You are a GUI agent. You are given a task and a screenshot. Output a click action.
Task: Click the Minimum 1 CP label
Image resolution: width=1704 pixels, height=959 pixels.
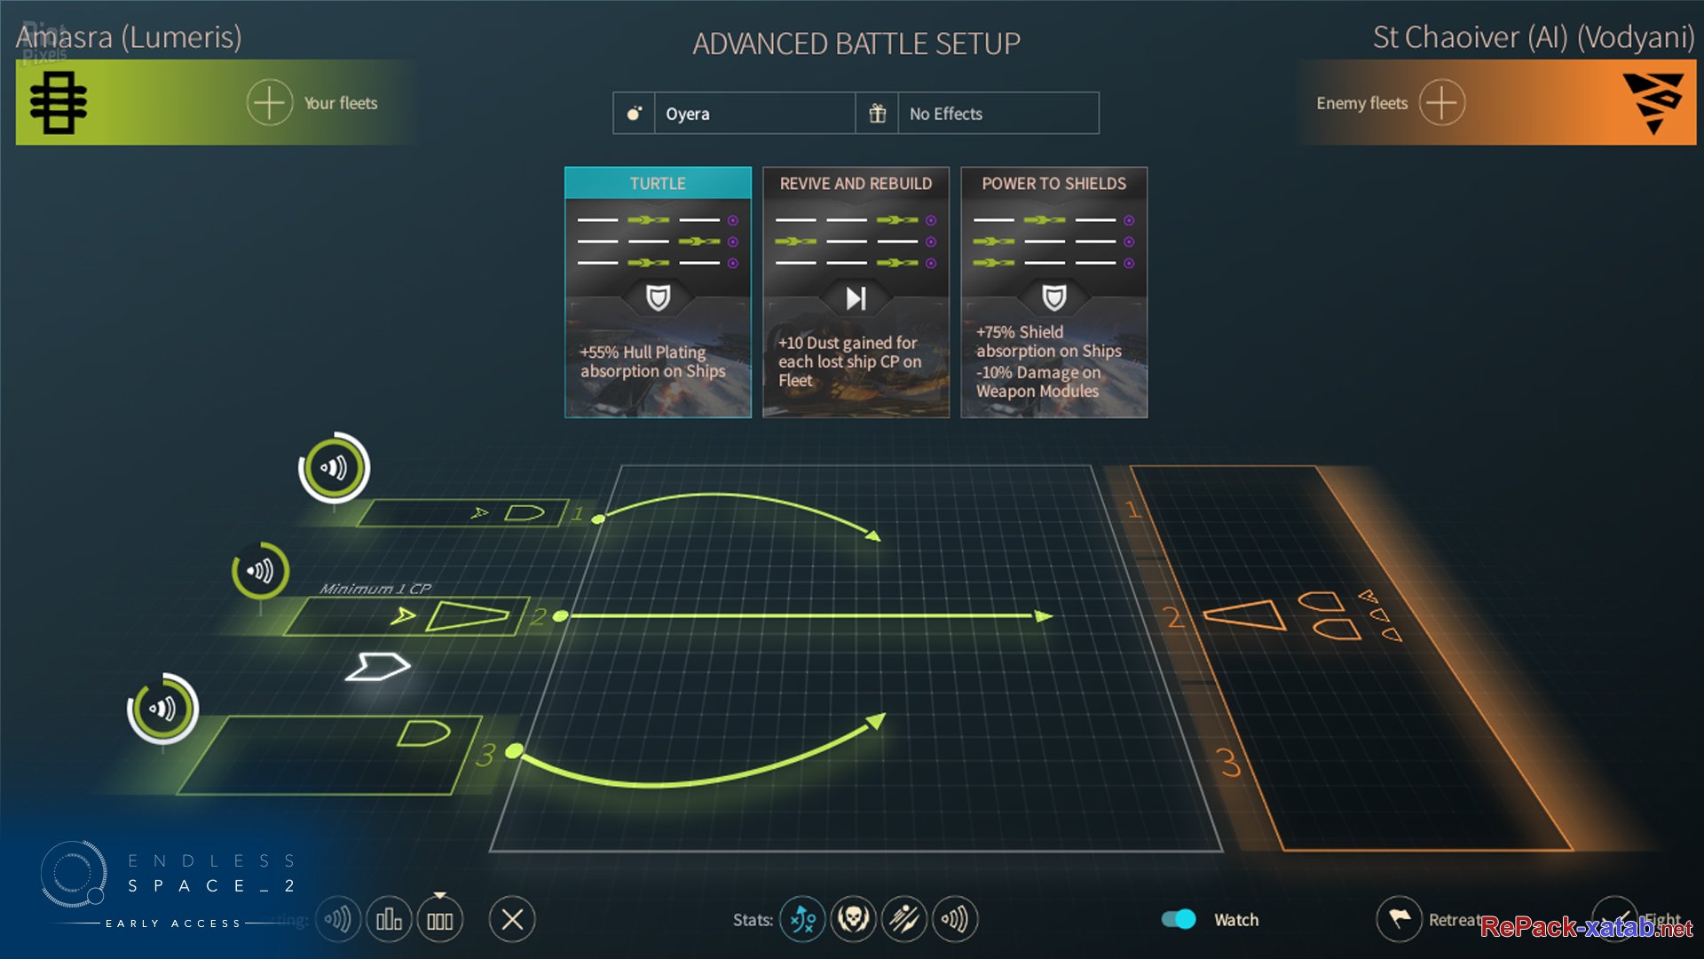click(x=375, y=589)
